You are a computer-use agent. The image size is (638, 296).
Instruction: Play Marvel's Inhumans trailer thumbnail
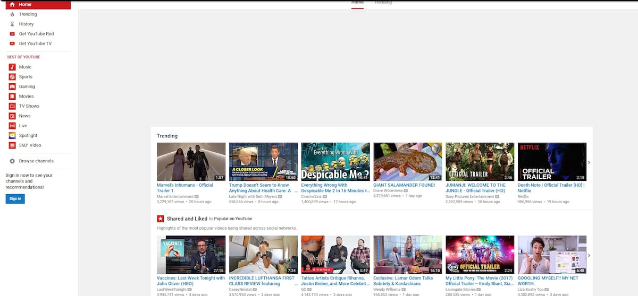191,162
